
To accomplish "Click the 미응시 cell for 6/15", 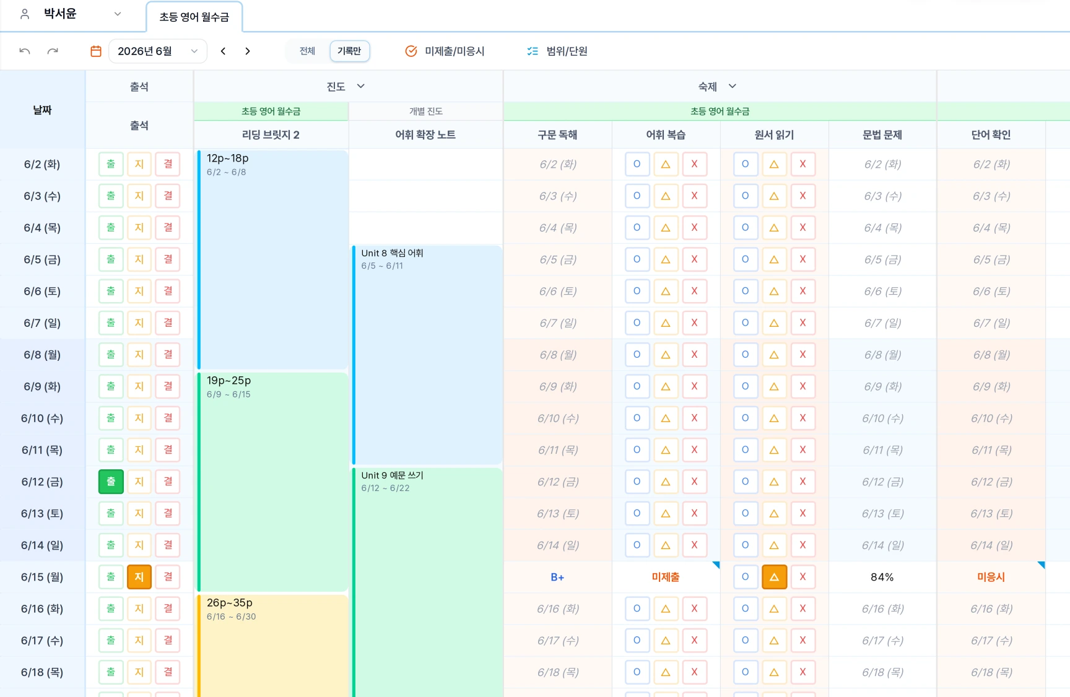I will (991, 577).
